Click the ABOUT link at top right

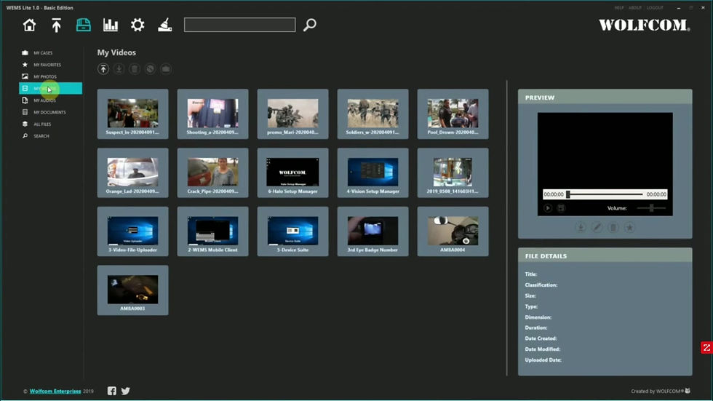(634, 8)
